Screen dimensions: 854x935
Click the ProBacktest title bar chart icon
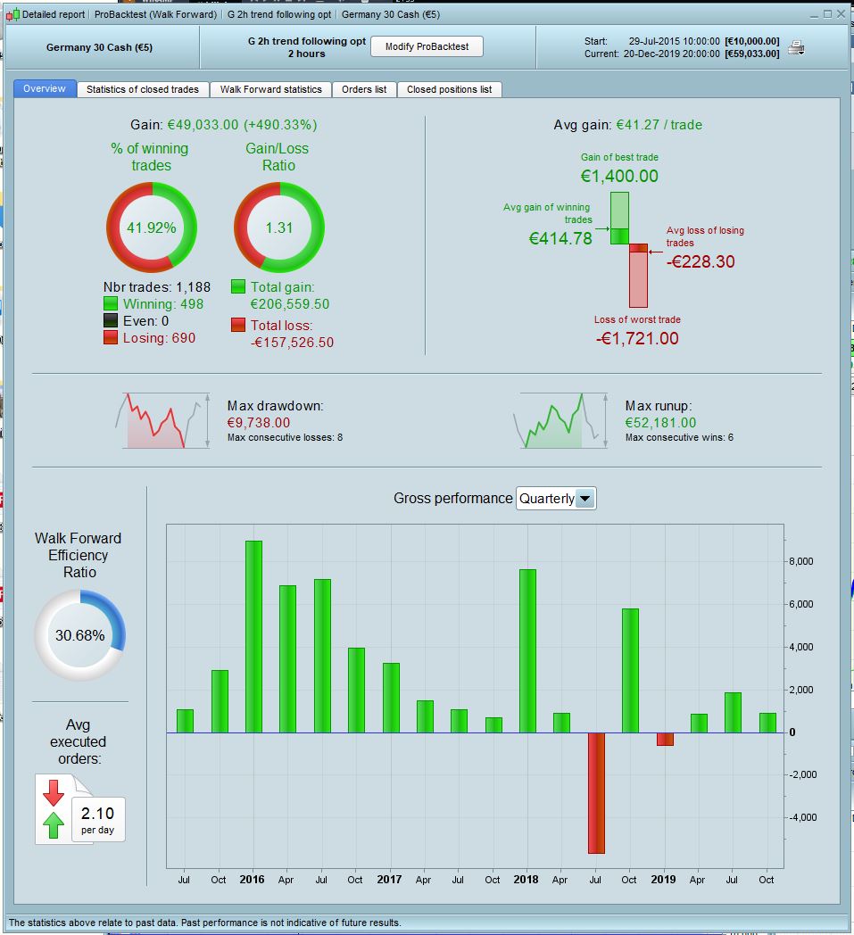pos(12,14)
